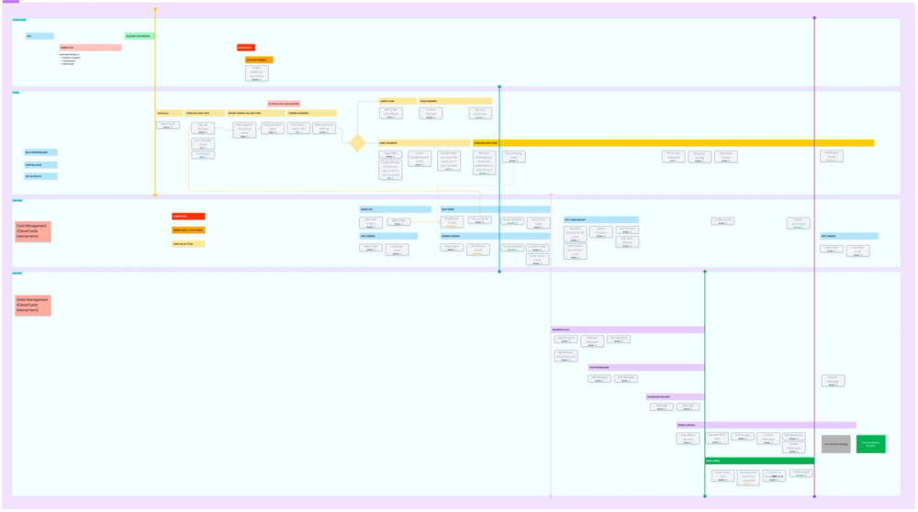Select the Tokens purchased card
Viewport: 918px width, 512px height.
pos(799,222)
